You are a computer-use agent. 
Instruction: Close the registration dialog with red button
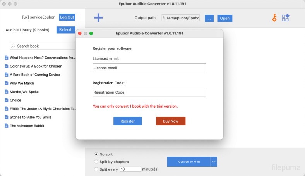point(80,33)
